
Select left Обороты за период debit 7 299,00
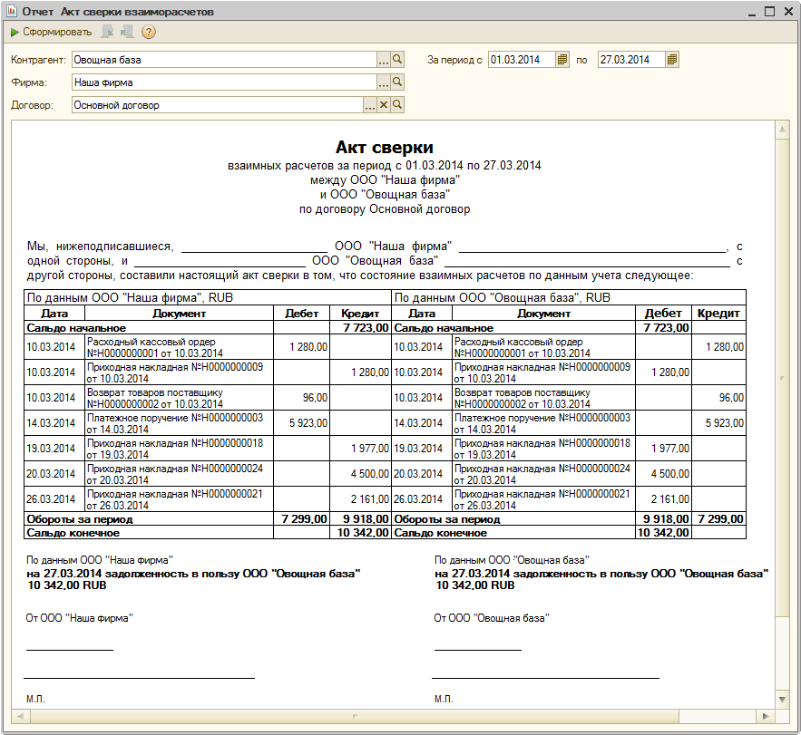click(x=301, y=519)
